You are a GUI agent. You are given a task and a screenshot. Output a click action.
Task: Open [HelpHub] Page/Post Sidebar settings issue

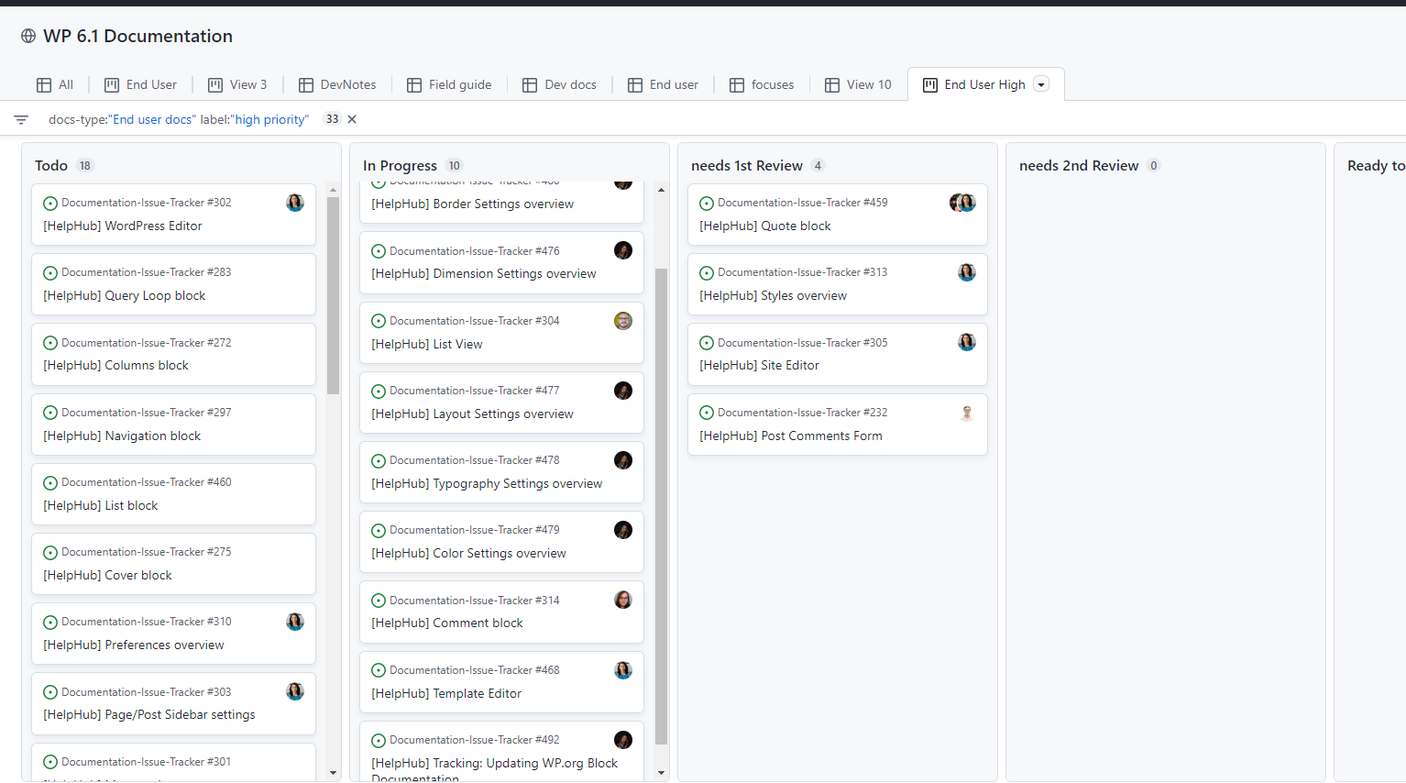tap(149, 714)
